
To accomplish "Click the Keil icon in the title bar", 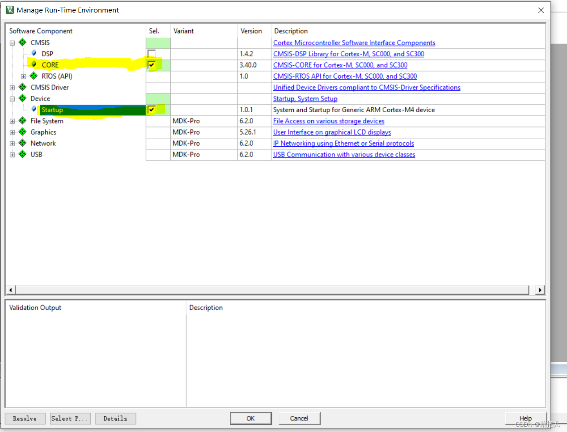I will click(x=9, y=10).
